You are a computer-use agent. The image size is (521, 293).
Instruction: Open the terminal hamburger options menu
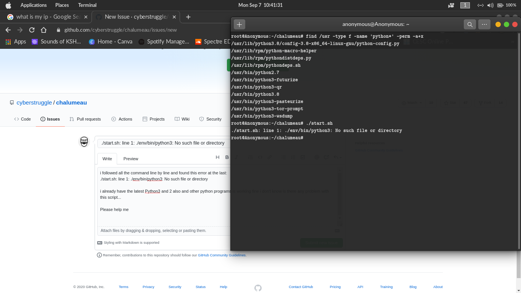coord(484,24)
